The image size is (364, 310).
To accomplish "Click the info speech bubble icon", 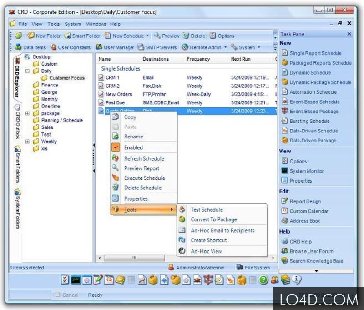I will (297, 280).
